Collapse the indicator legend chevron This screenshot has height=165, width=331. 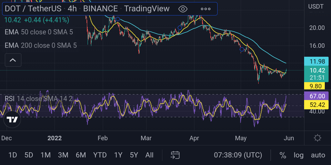pyautogui.click(x=13, y=60)
